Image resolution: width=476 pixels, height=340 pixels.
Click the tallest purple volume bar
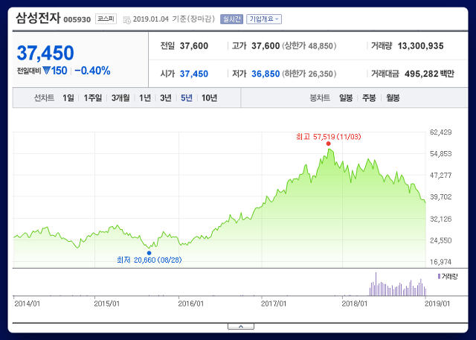tap(376, 284)
